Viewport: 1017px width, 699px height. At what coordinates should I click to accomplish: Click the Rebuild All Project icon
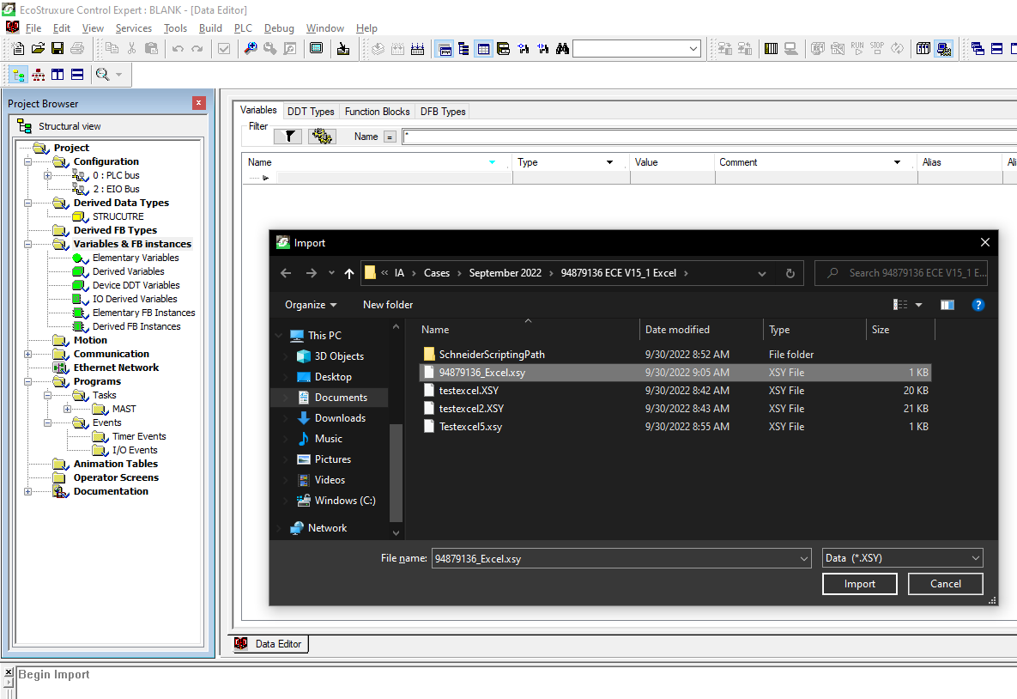tap(418, 49)
